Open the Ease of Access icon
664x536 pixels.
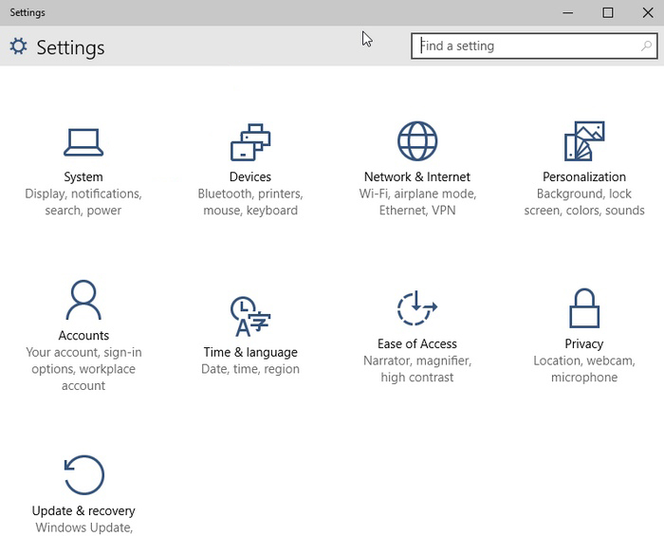(417, 307)
